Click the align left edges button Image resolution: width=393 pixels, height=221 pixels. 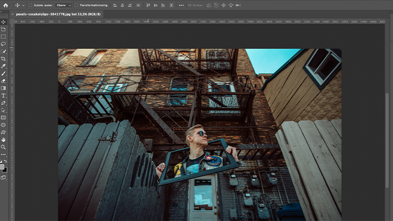(x=114, y=5)
